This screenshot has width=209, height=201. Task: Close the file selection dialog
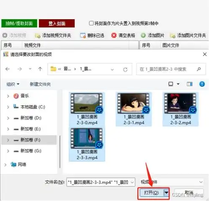pyautogui.click(x=205, y=54)
